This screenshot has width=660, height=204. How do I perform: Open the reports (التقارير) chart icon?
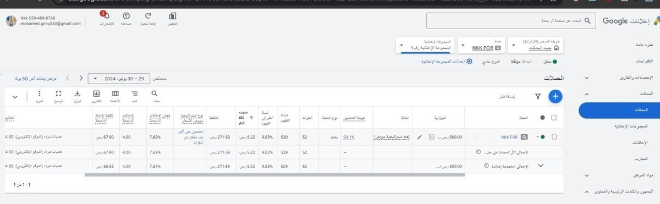coord(96,93)
